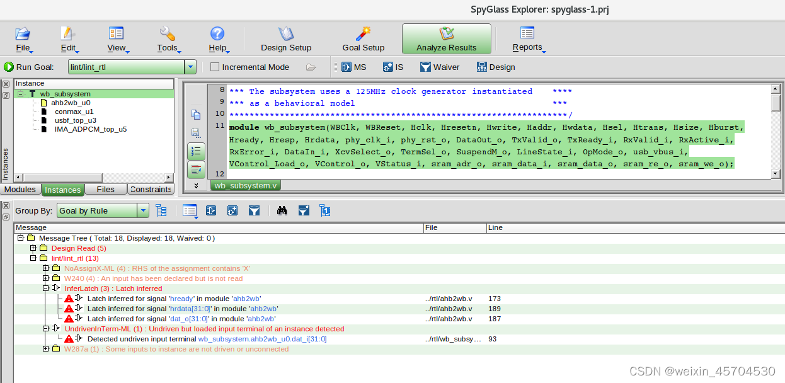Start the Run Goal with the green play icon
Viewport: 785px width, 383px height.
[x=8, y=67]
